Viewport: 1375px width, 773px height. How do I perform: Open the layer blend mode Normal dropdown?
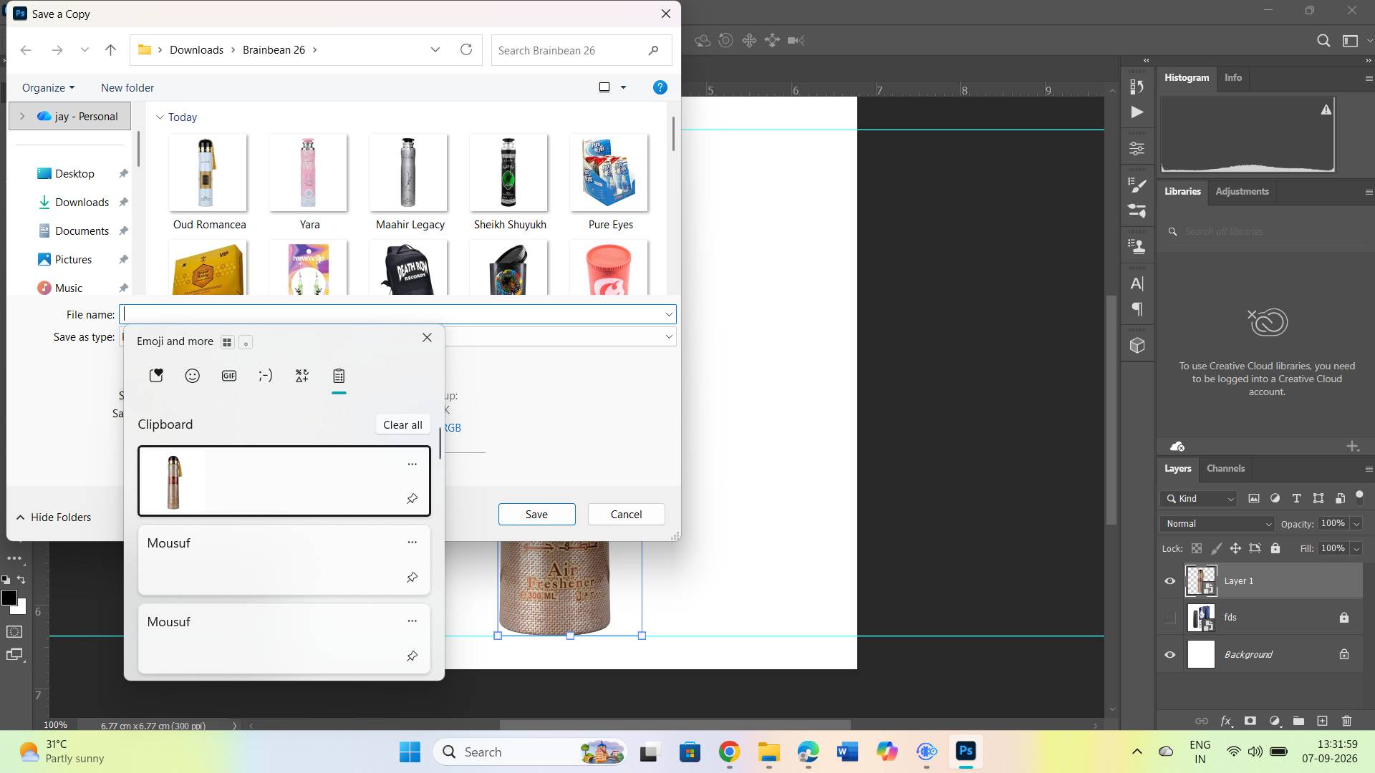click(1217, 524)
